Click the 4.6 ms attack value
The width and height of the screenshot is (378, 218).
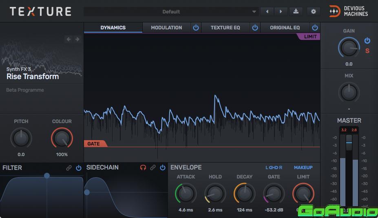tap(186, 210)
